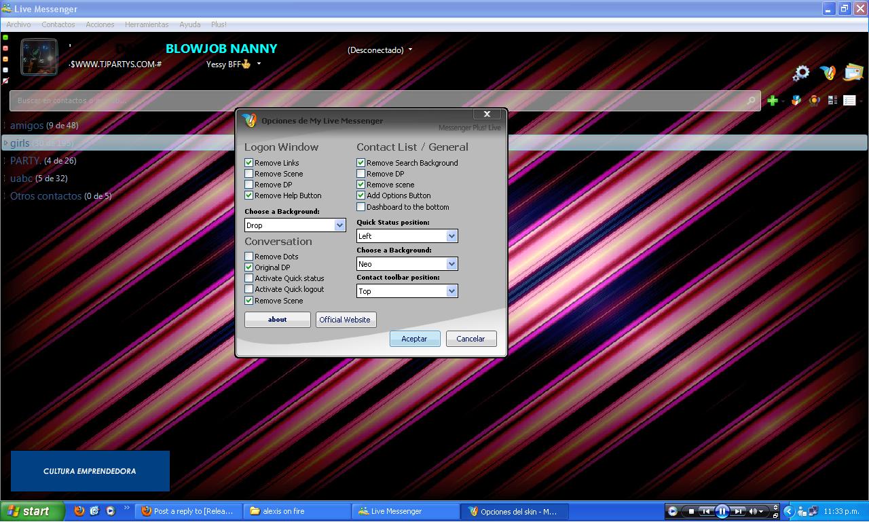Screen dimensions: 869x522
Task: Set quick status with green square icon
Action: pos(6,38)
